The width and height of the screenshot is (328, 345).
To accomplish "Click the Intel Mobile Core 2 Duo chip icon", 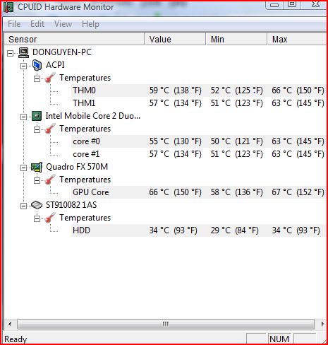I will [x=37, y=116].
